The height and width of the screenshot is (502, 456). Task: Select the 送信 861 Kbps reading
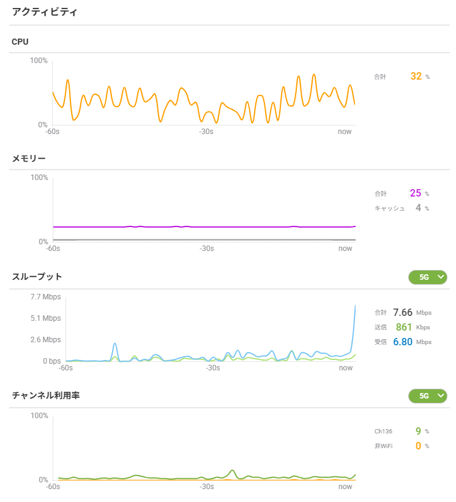click(404, 327)
